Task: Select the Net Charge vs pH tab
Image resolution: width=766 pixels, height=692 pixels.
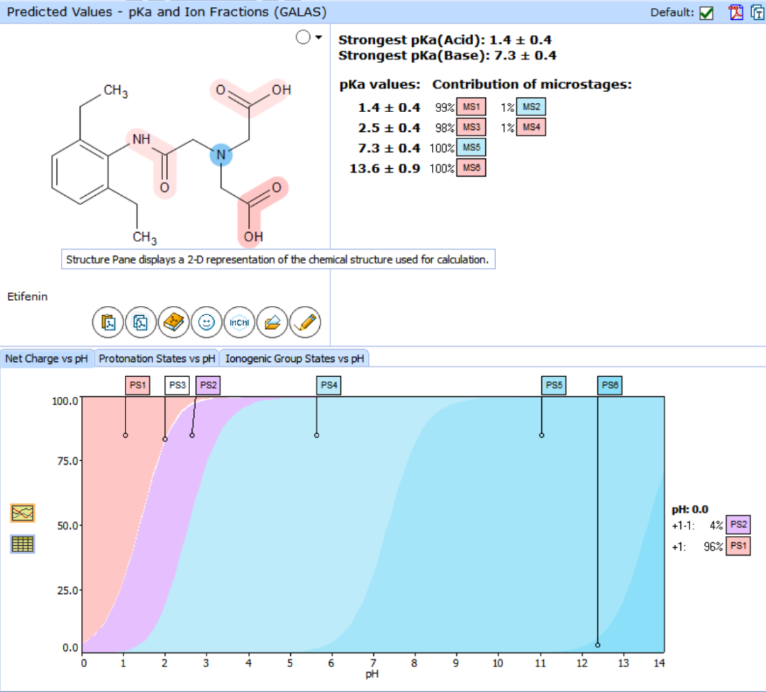Action: tap(46, 358)
